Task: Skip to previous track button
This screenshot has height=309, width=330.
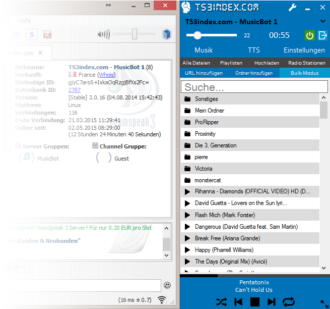Action: coord(238,302)
